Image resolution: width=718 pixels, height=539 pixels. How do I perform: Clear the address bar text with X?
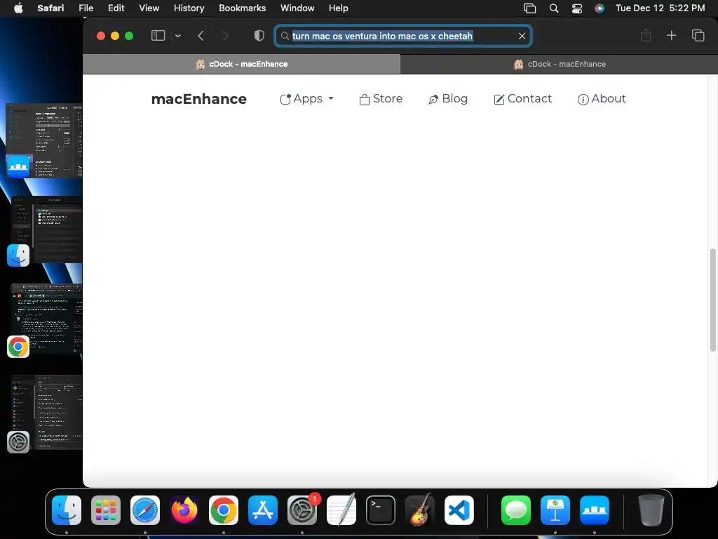(522, 36)
